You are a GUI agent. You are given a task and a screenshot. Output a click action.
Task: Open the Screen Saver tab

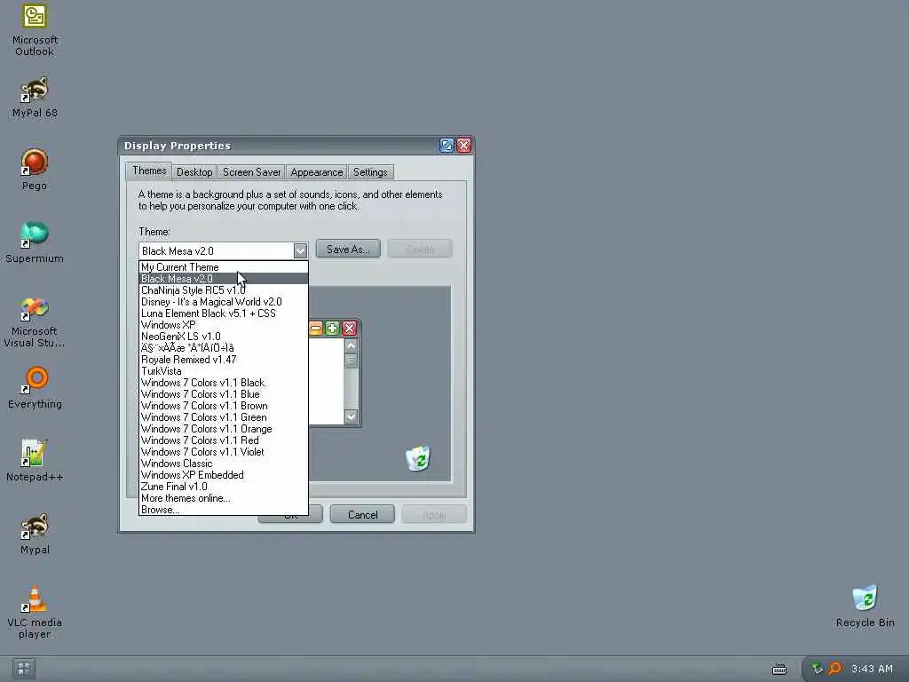pyautogui.click(x=251, y=172)
